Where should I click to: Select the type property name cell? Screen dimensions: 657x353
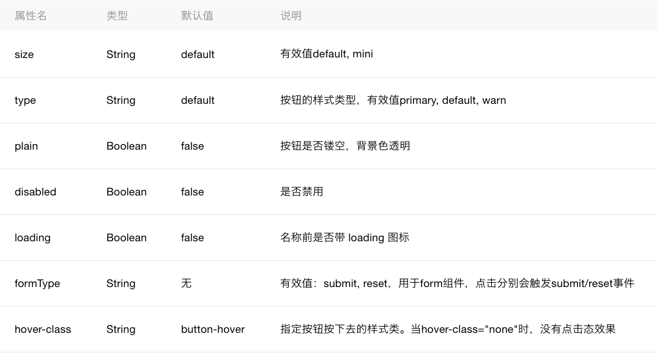(25, 100)
